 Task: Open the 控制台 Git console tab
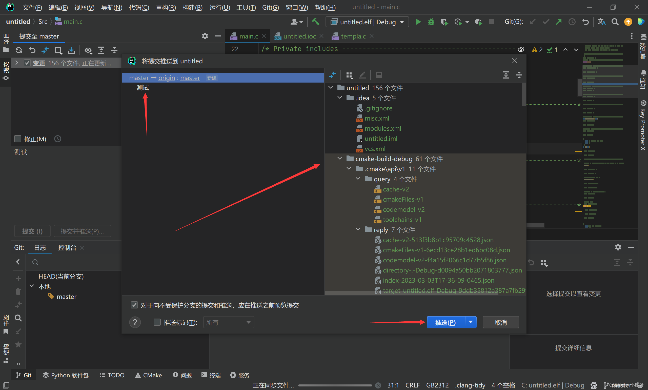[67, 248]
